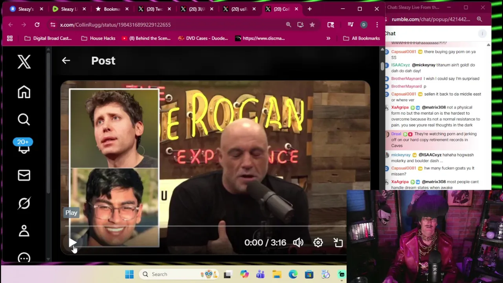Launch Copilot from the taskbar
503x283 pixels.
[244, 274]
